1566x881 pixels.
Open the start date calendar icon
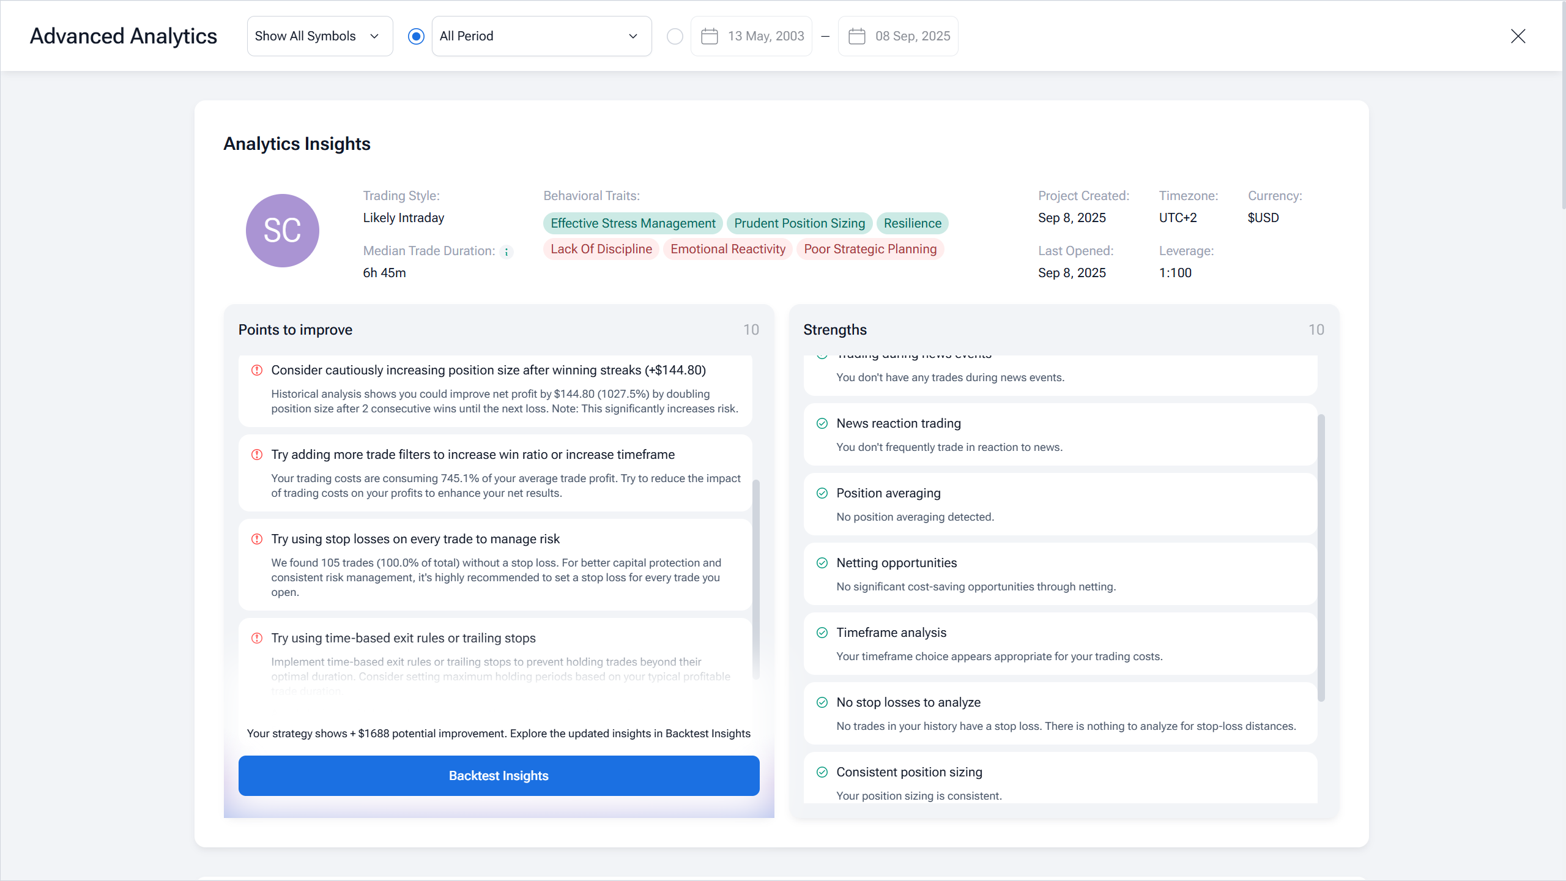(709, 36)
